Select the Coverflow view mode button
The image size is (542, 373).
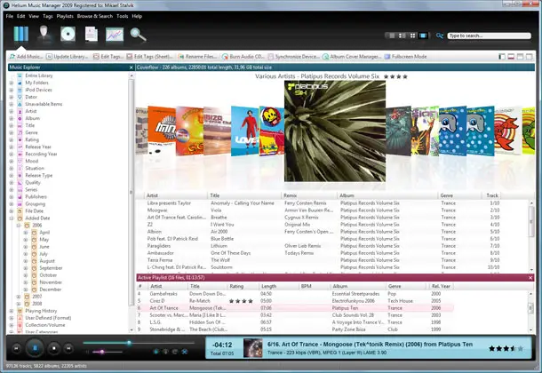pyautogui.click(x=423, y=36)
